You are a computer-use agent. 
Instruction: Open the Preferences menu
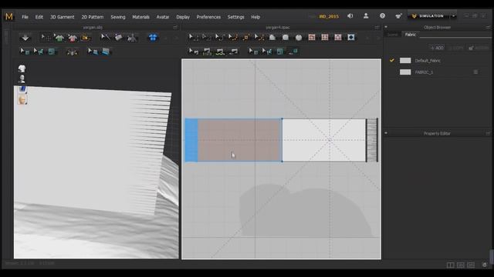point(208,17)
